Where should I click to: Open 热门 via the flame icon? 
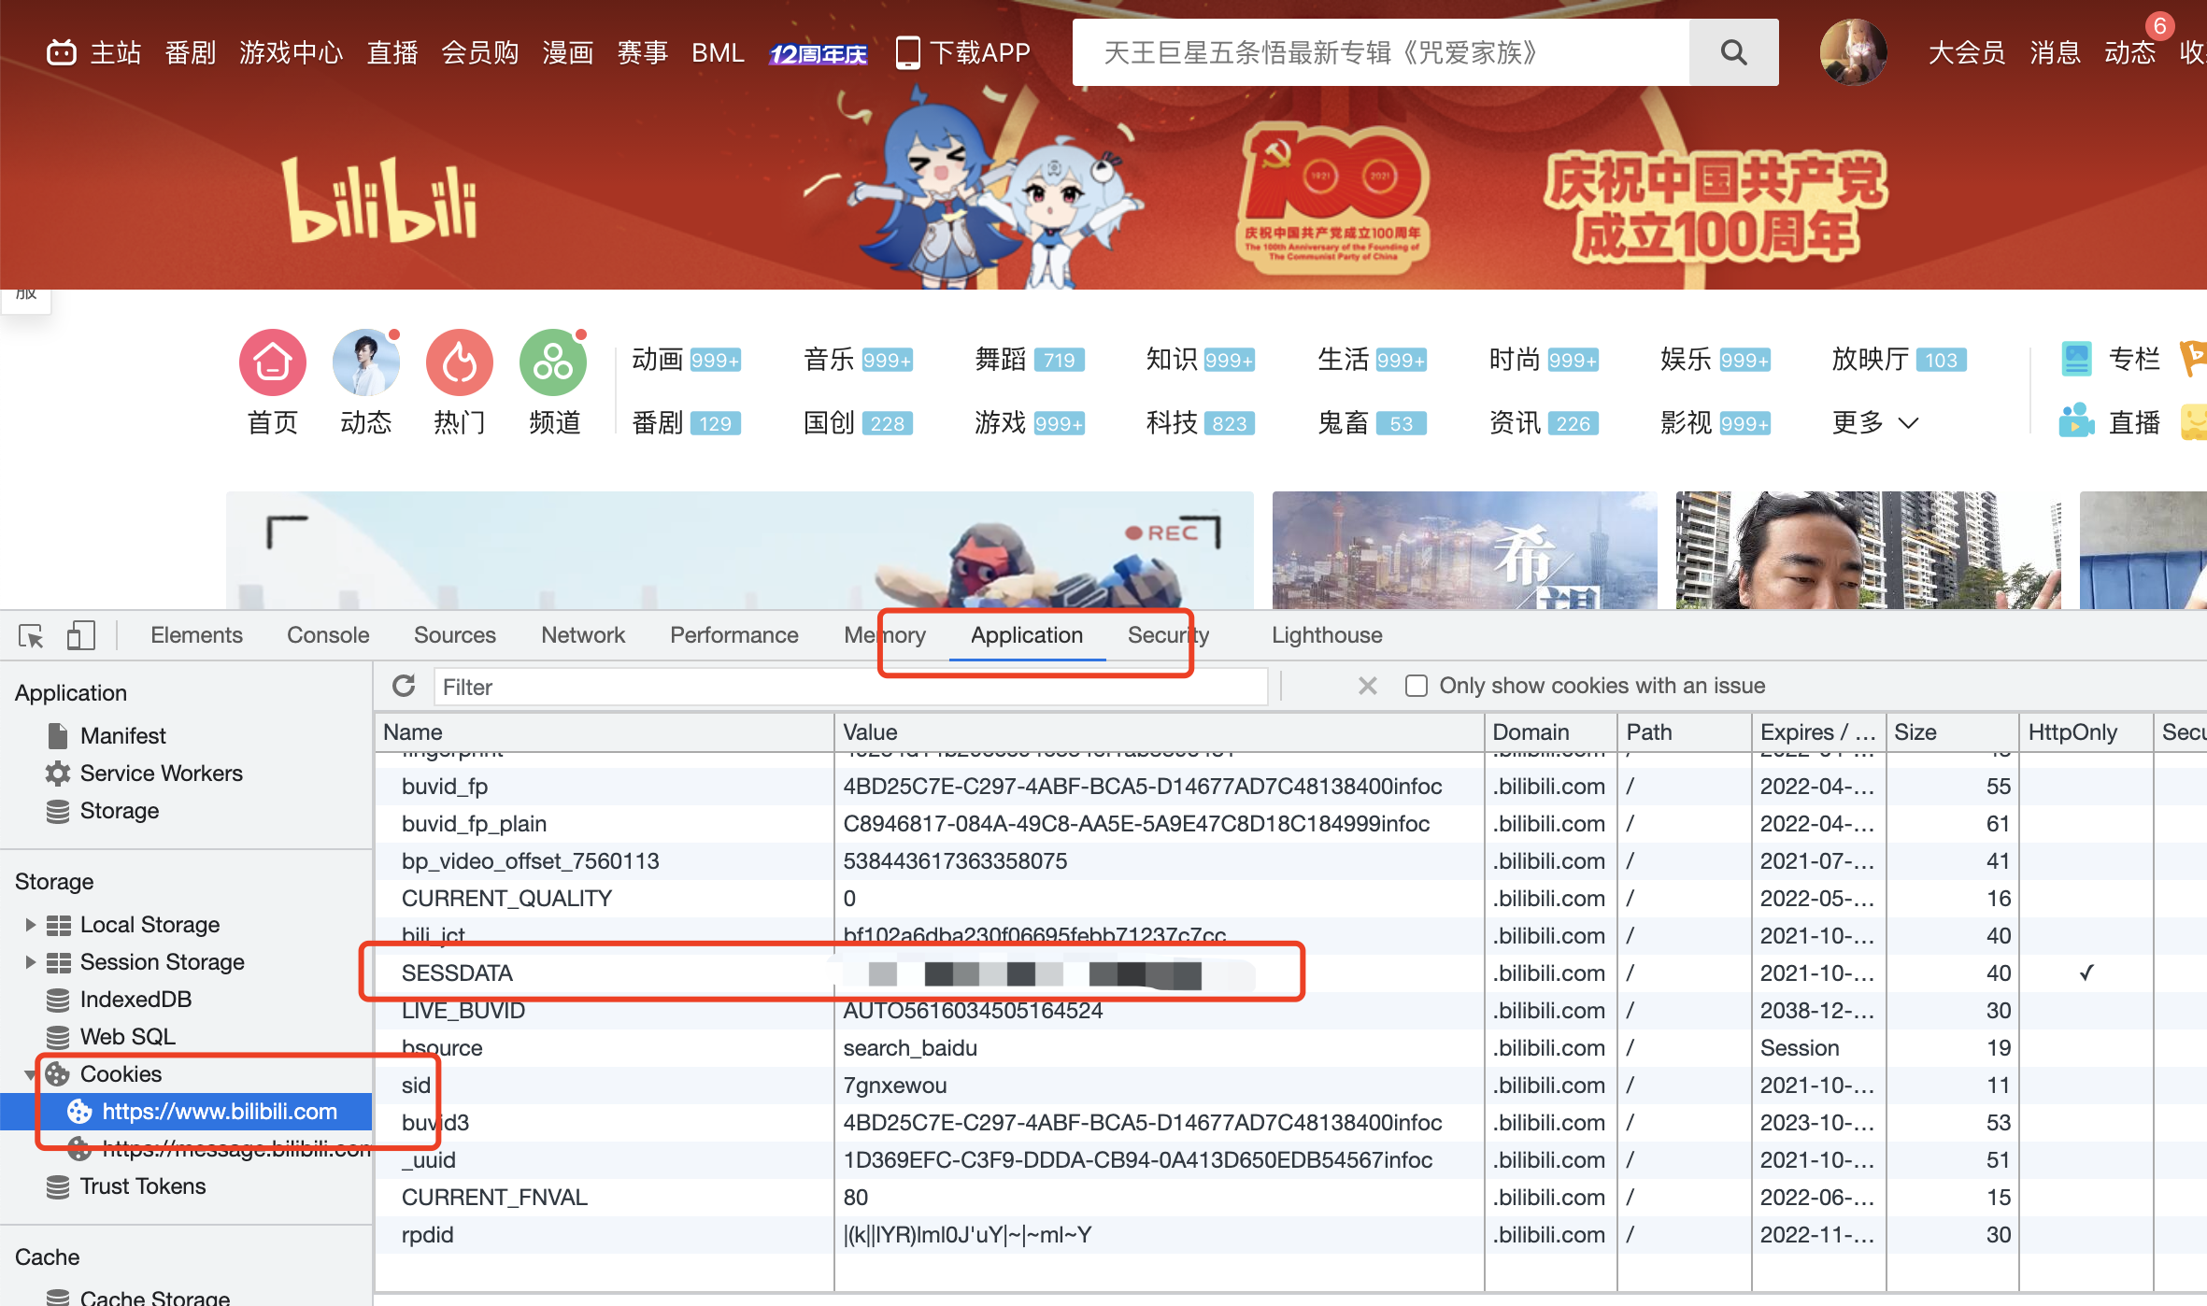coord(459,362)
